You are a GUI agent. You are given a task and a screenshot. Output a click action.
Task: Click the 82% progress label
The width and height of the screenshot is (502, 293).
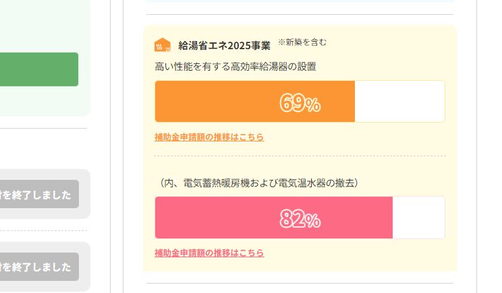(x=300, y=219)
